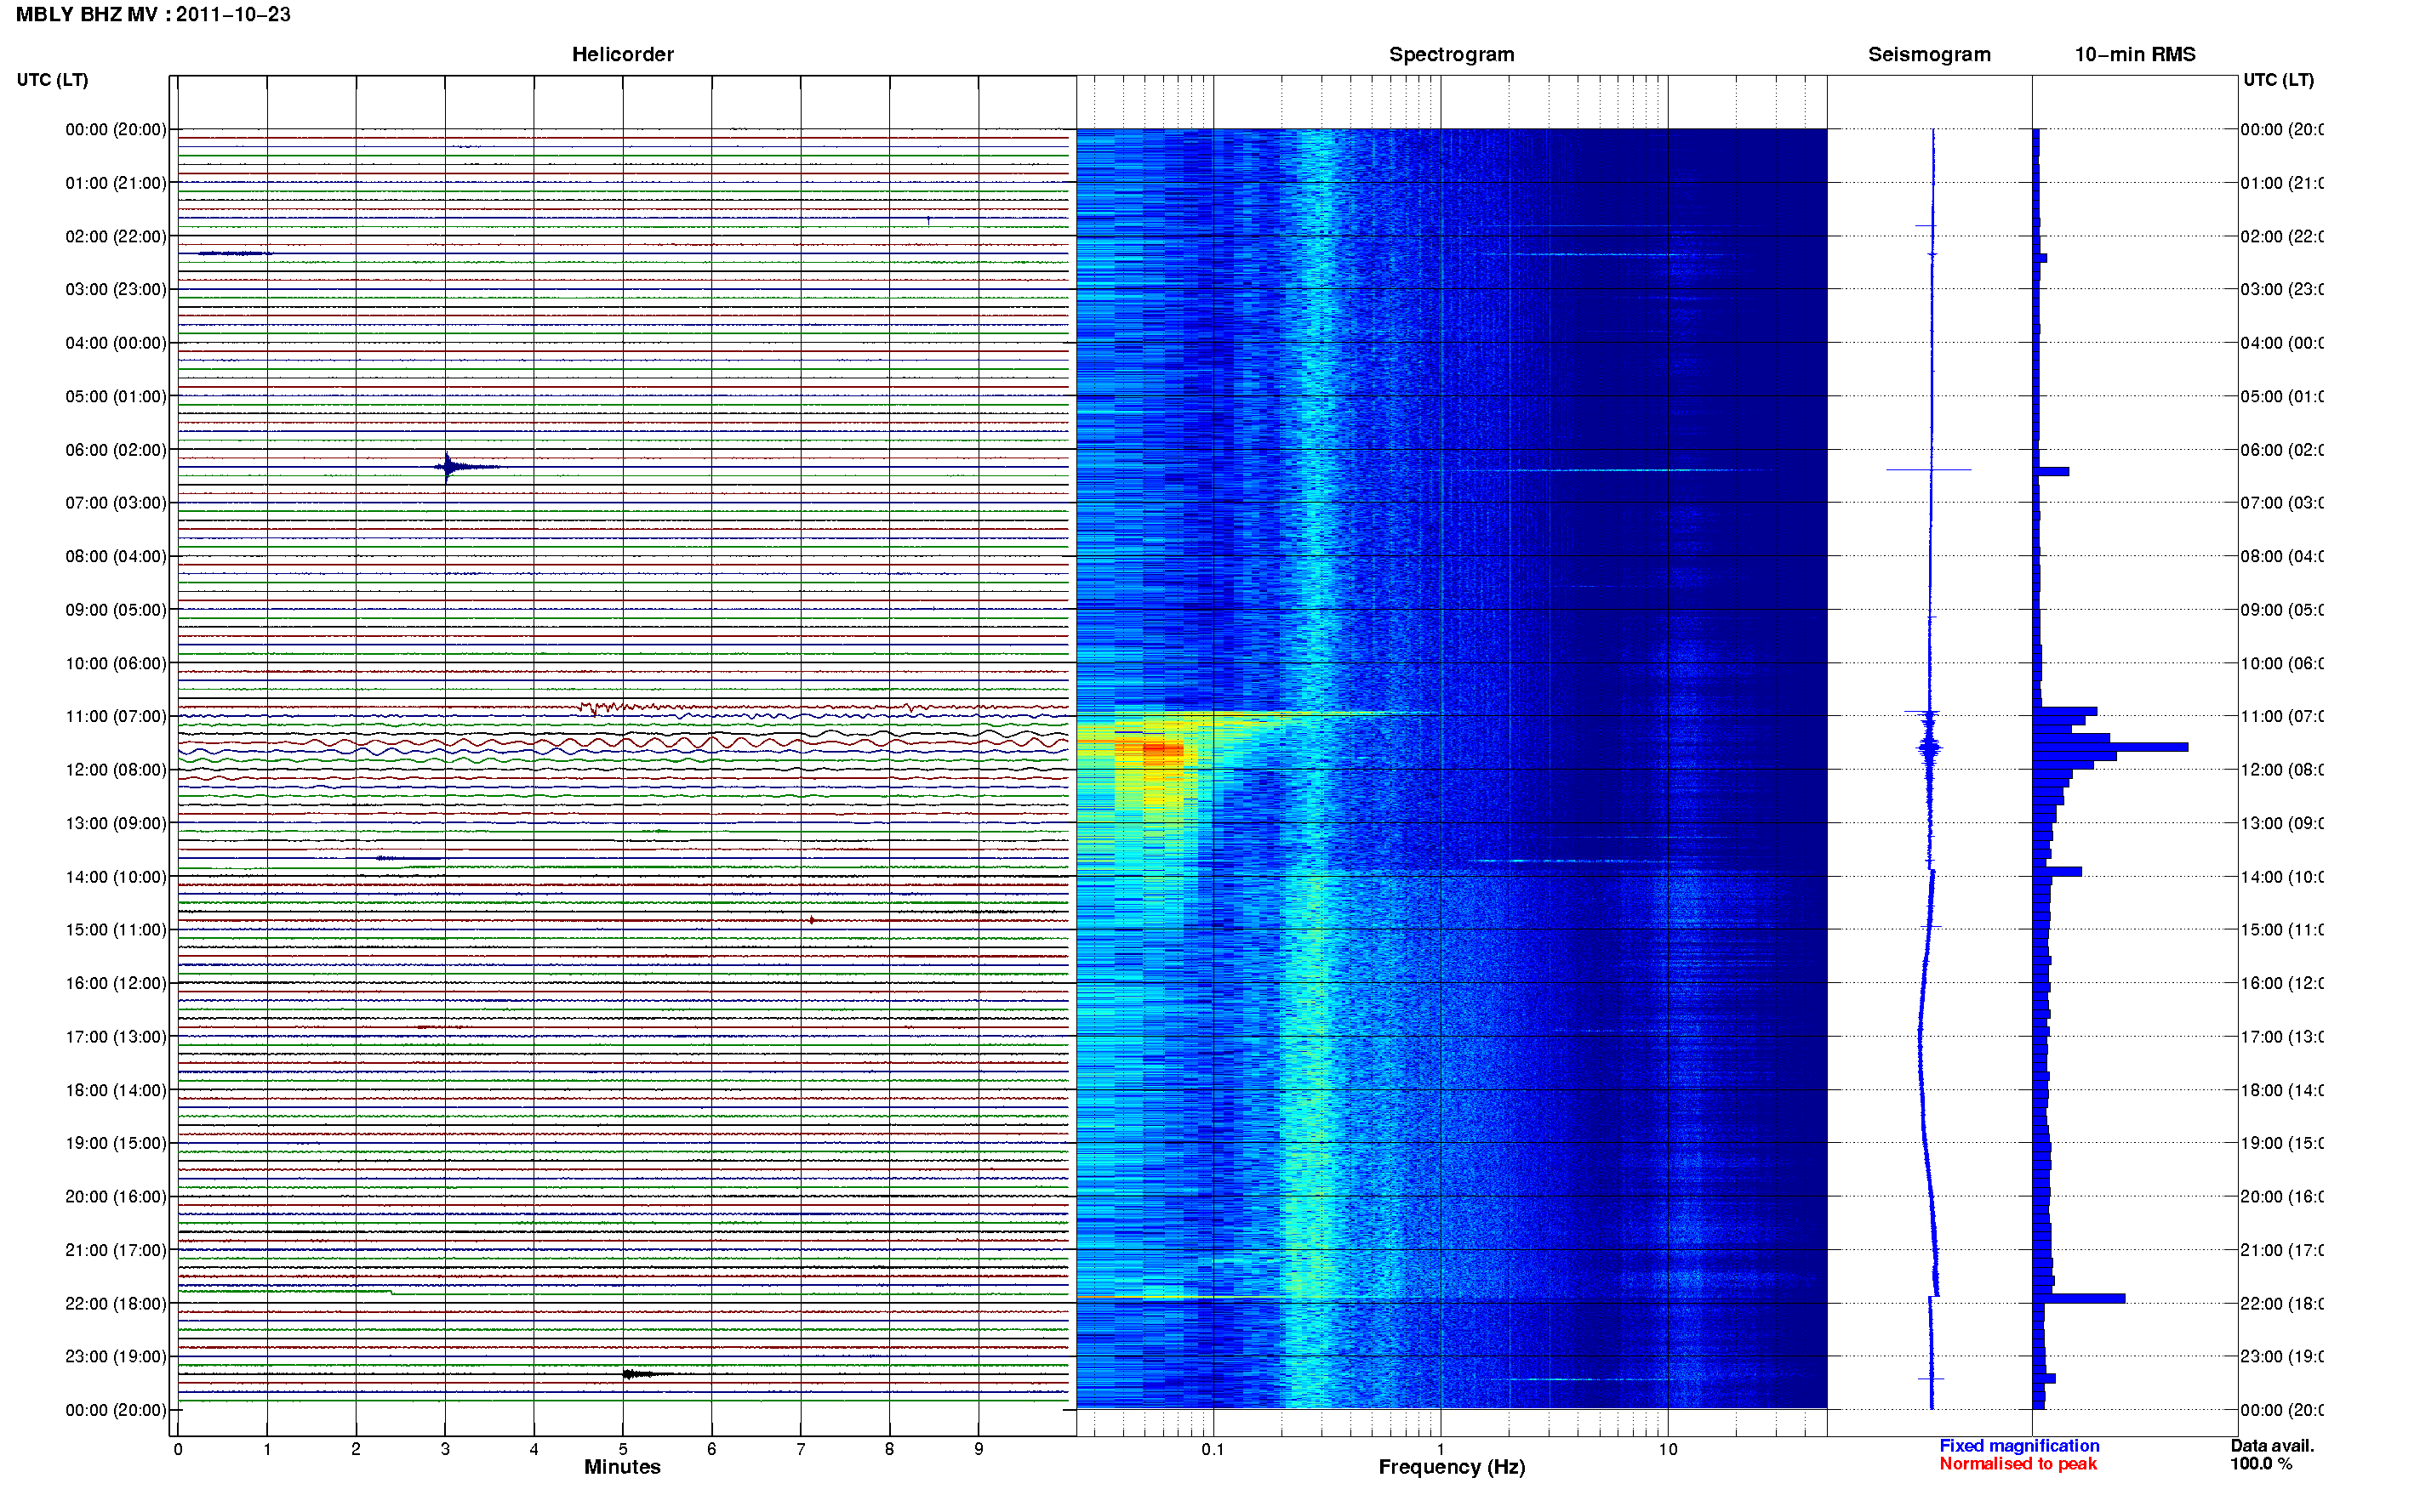Select left-axis time label "19:00 (15:00)"

point(116,1144)
